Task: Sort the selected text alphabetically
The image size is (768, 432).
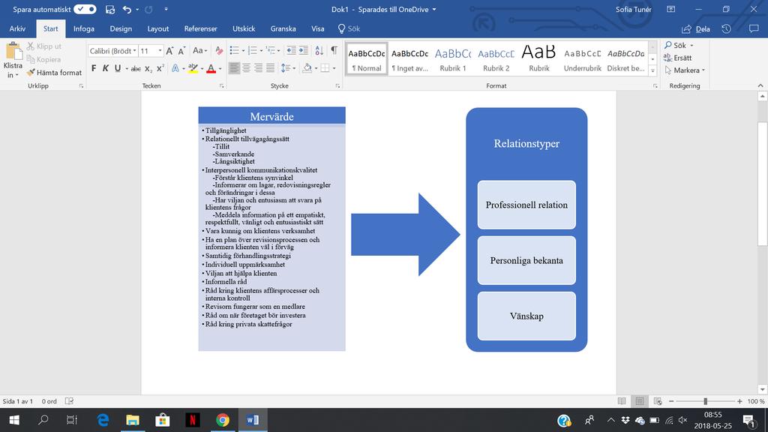Action: [319, 51]
